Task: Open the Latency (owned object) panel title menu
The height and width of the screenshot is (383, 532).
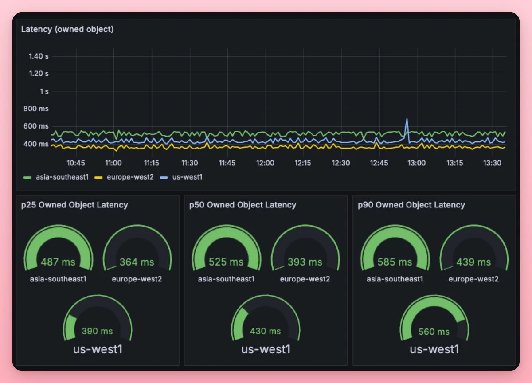Action: pos(67,29)
